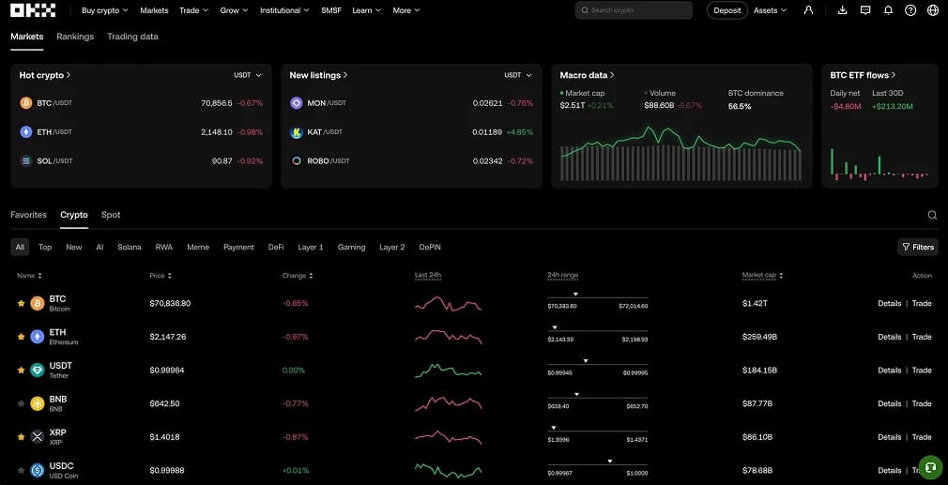The image size is (948, 485).
Task: Click the BTC icon in Hot crypto
Action: coord(26,103)
